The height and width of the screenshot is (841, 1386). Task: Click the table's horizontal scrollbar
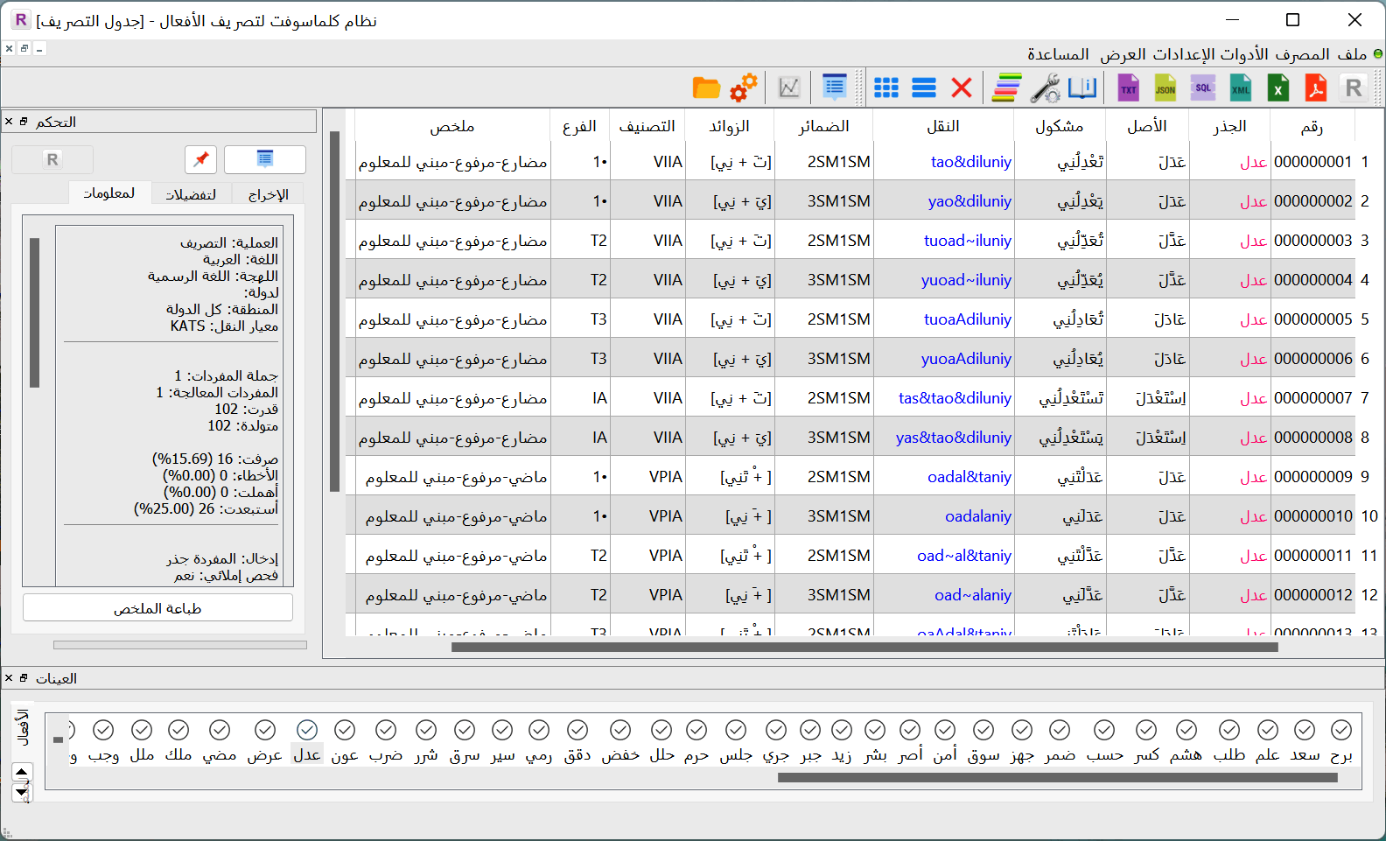click(x=864, y=648)
